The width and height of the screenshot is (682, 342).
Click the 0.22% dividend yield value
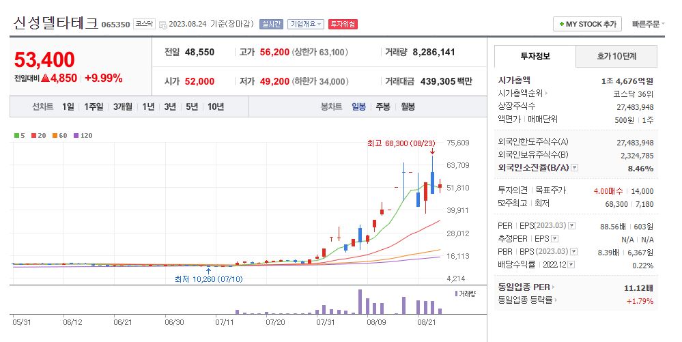click(x=643, y=266)
